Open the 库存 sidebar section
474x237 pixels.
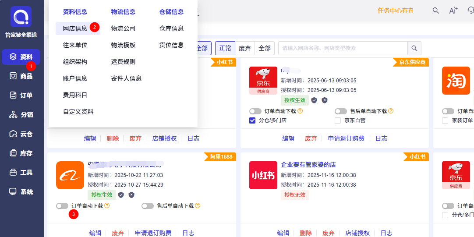tap(21, 153)
